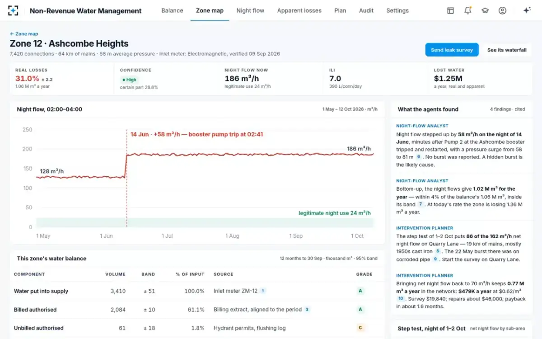Click the High confidence badge

[x=129, y=80]
